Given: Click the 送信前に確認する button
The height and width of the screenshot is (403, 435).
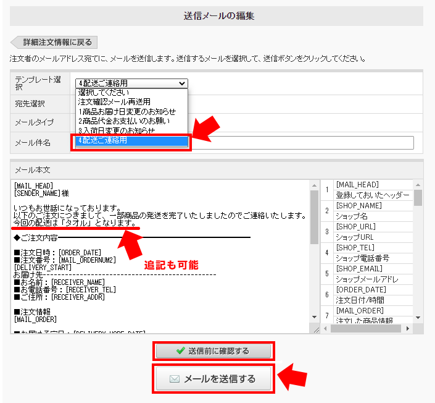Looking at the screenshot, I should click(213, 351).
